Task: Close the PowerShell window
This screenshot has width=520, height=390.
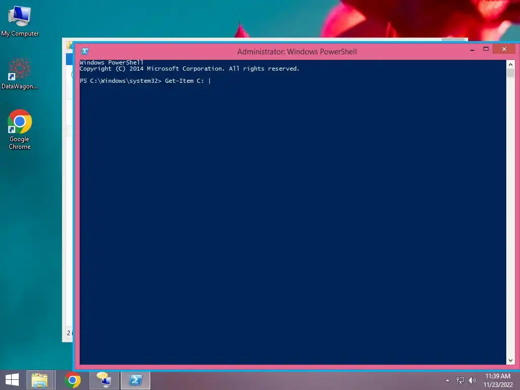Action: [x=504, y=49]
